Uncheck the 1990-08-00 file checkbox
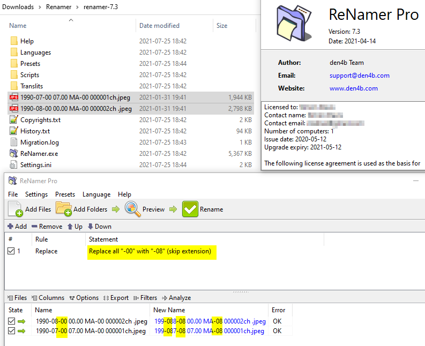Image resolution: width=425 pixels, height=346 pixels. point(11,321)
